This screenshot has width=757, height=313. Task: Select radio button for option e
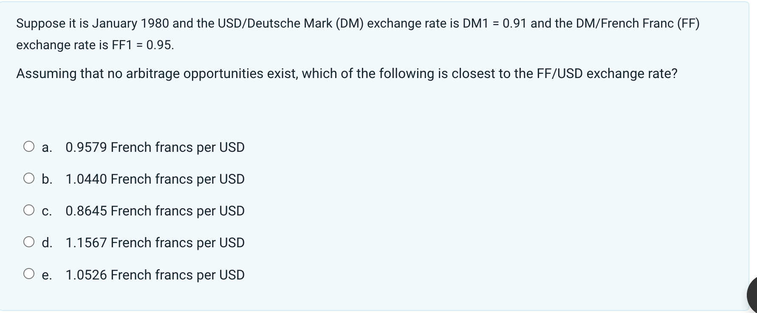point(29,274)
